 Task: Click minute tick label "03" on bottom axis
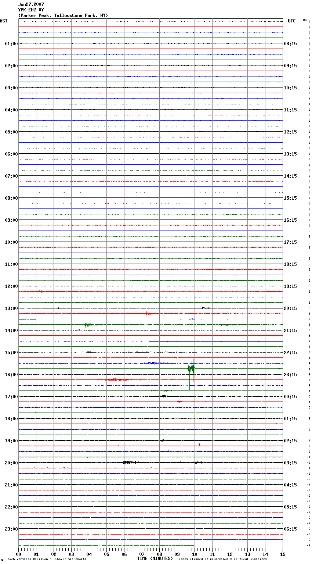[71, 554]
